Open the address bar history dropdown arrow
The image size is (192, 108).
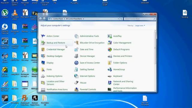coord(118,19)
